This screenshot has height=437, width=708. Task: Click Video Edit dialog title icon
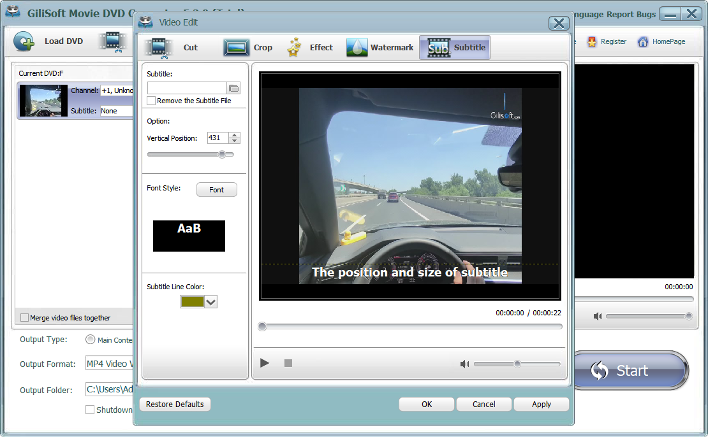coord(145,22)
